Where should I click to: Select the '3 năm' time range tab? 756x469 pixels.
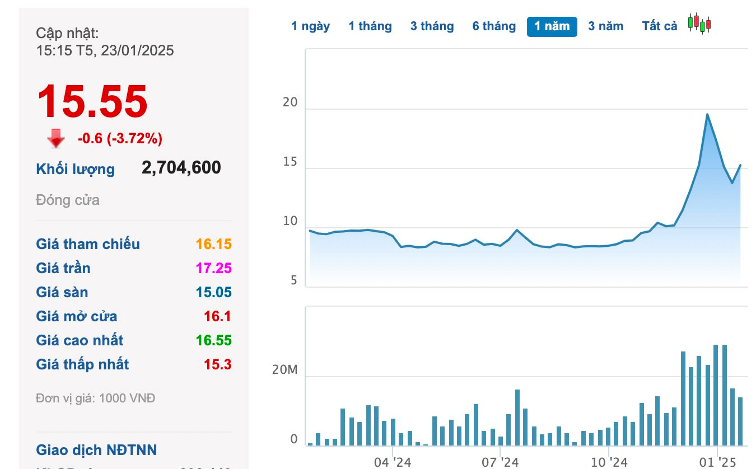pos(606,26)
